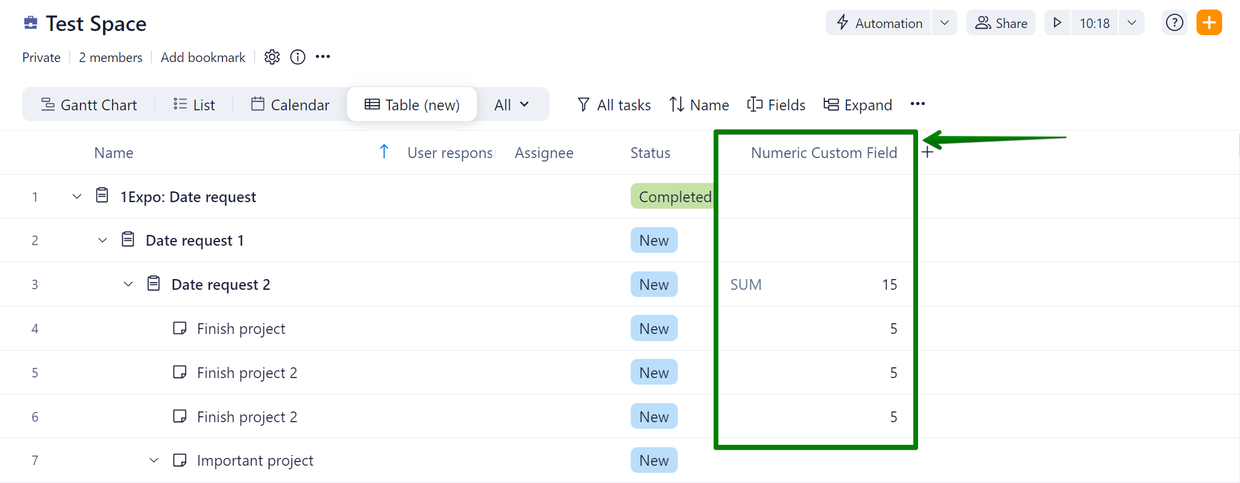The height and width of the screenshot is (483, 1240).
Task: Click the orange plus create button
Action: tap(1209, 23)
